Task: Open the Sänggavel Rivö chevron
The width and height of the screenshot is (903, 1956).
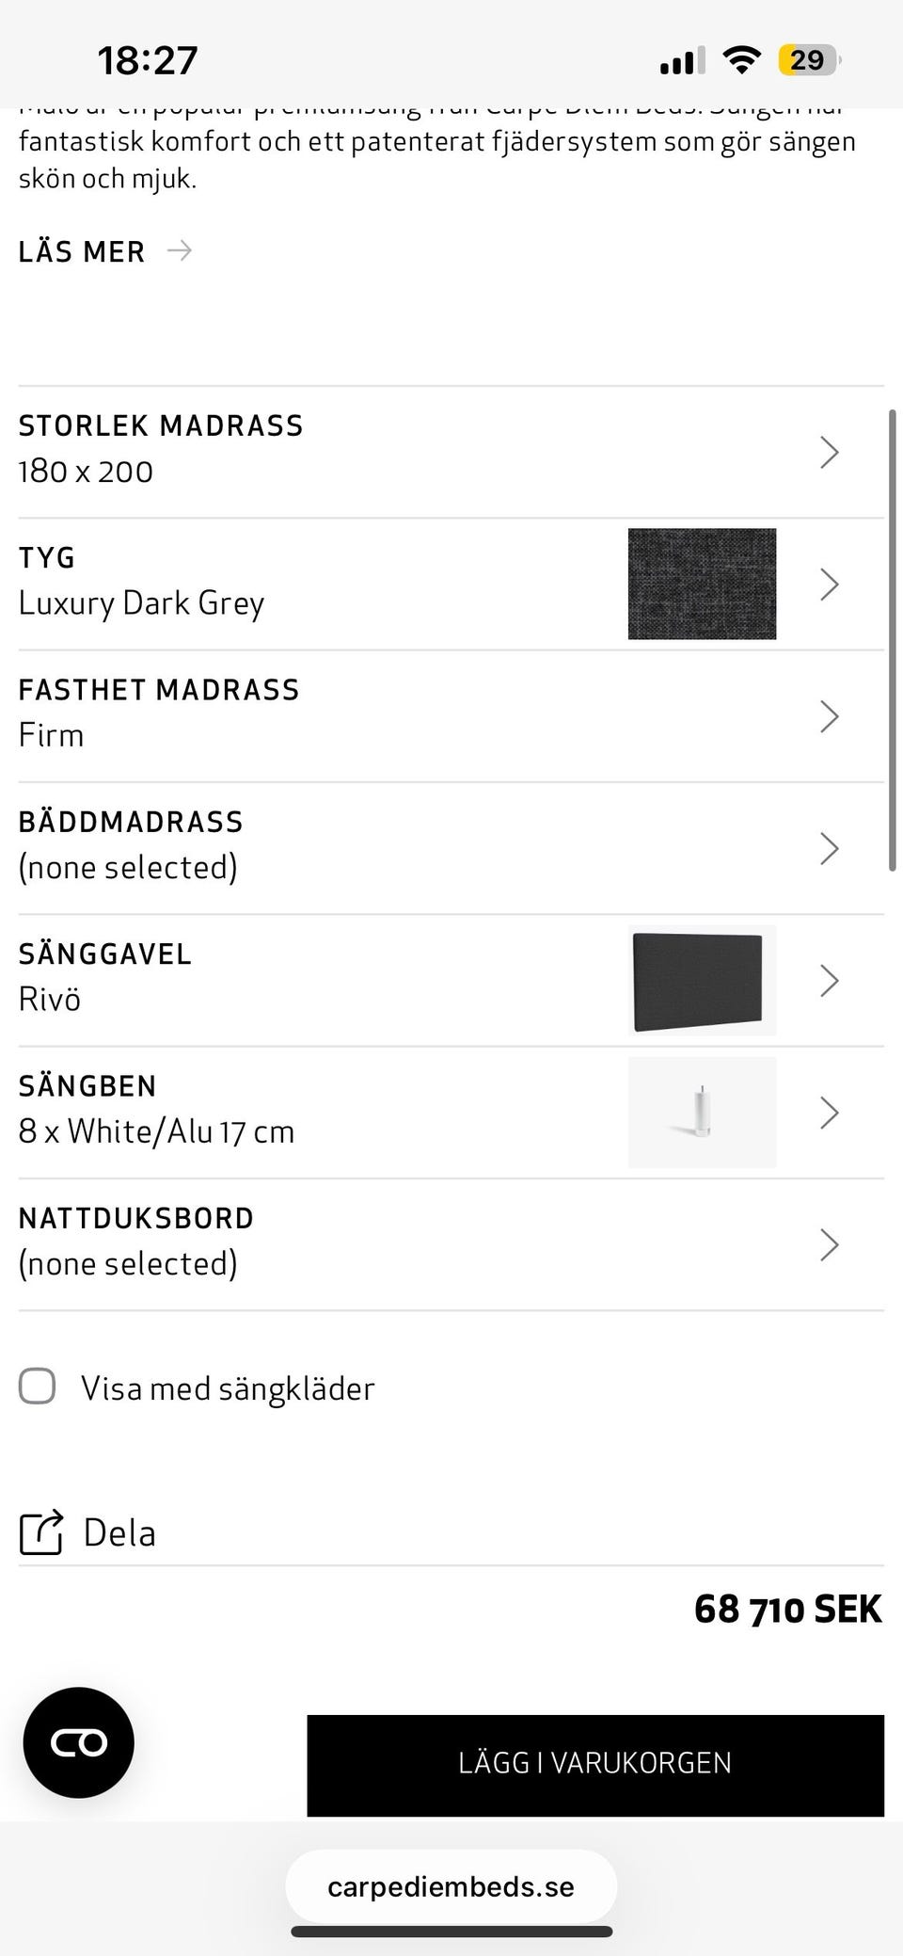Action: 829,980
